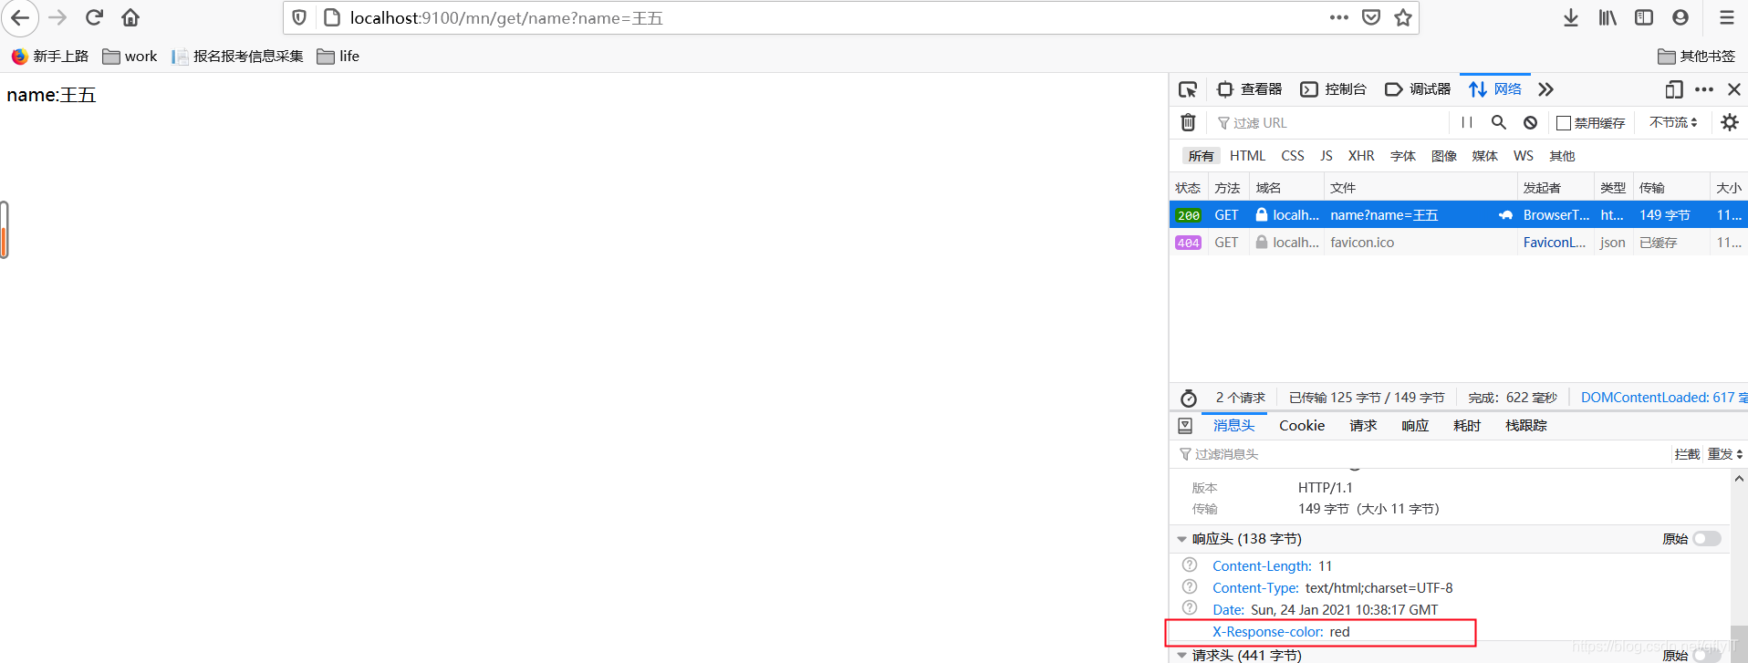Open the 不节流 throttling dropdown

[1673, 122]
